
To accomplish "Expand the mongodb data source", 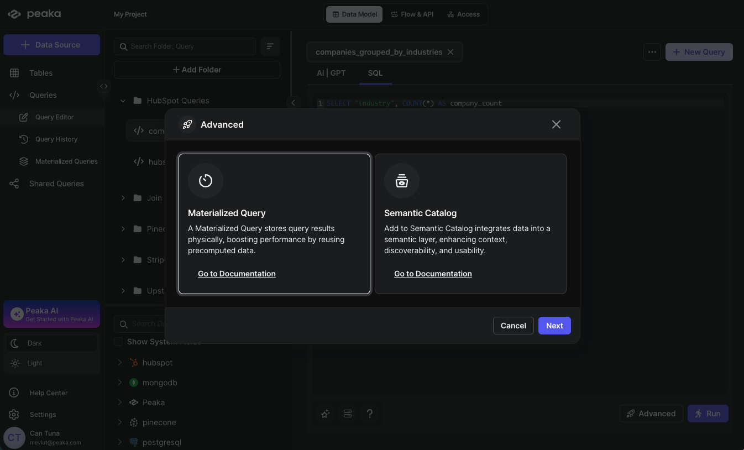I will point(120,383).
